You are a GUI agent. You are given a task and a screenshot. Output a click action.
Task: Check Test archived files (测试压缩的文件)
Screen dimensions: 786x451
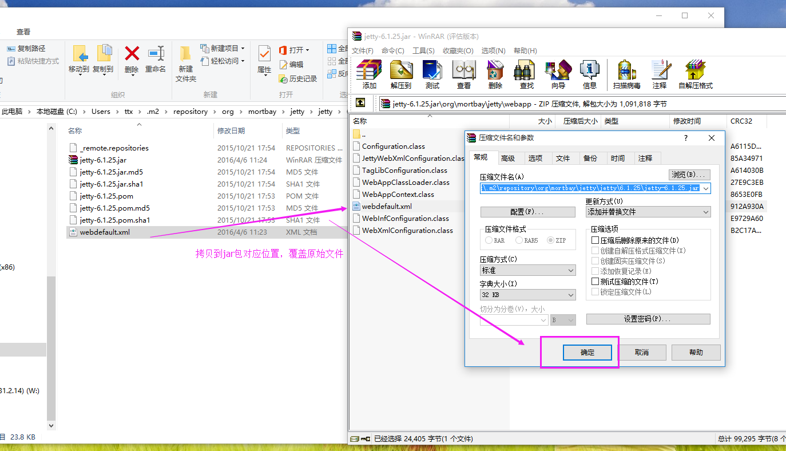(x=596, y=282)
